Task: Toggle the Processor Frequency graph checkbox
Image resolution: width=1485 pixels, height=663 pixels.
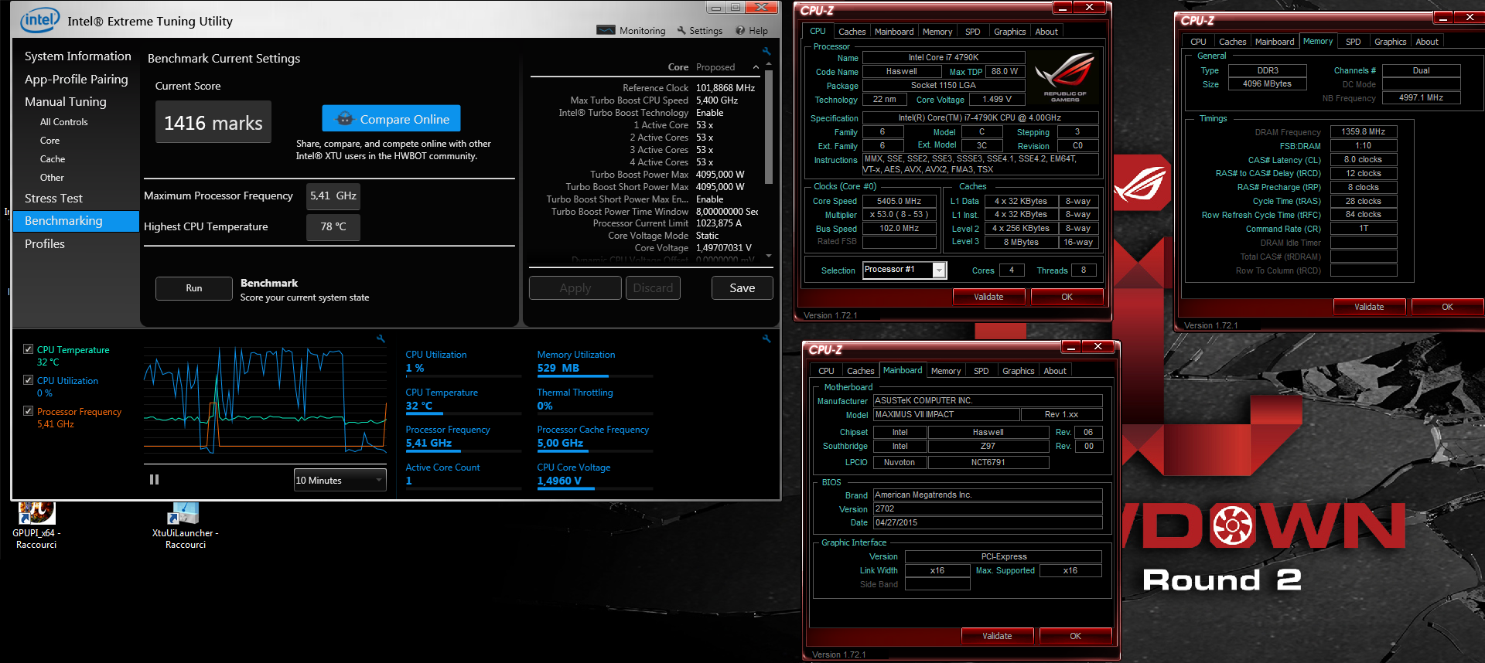Action: pos(29,411)
